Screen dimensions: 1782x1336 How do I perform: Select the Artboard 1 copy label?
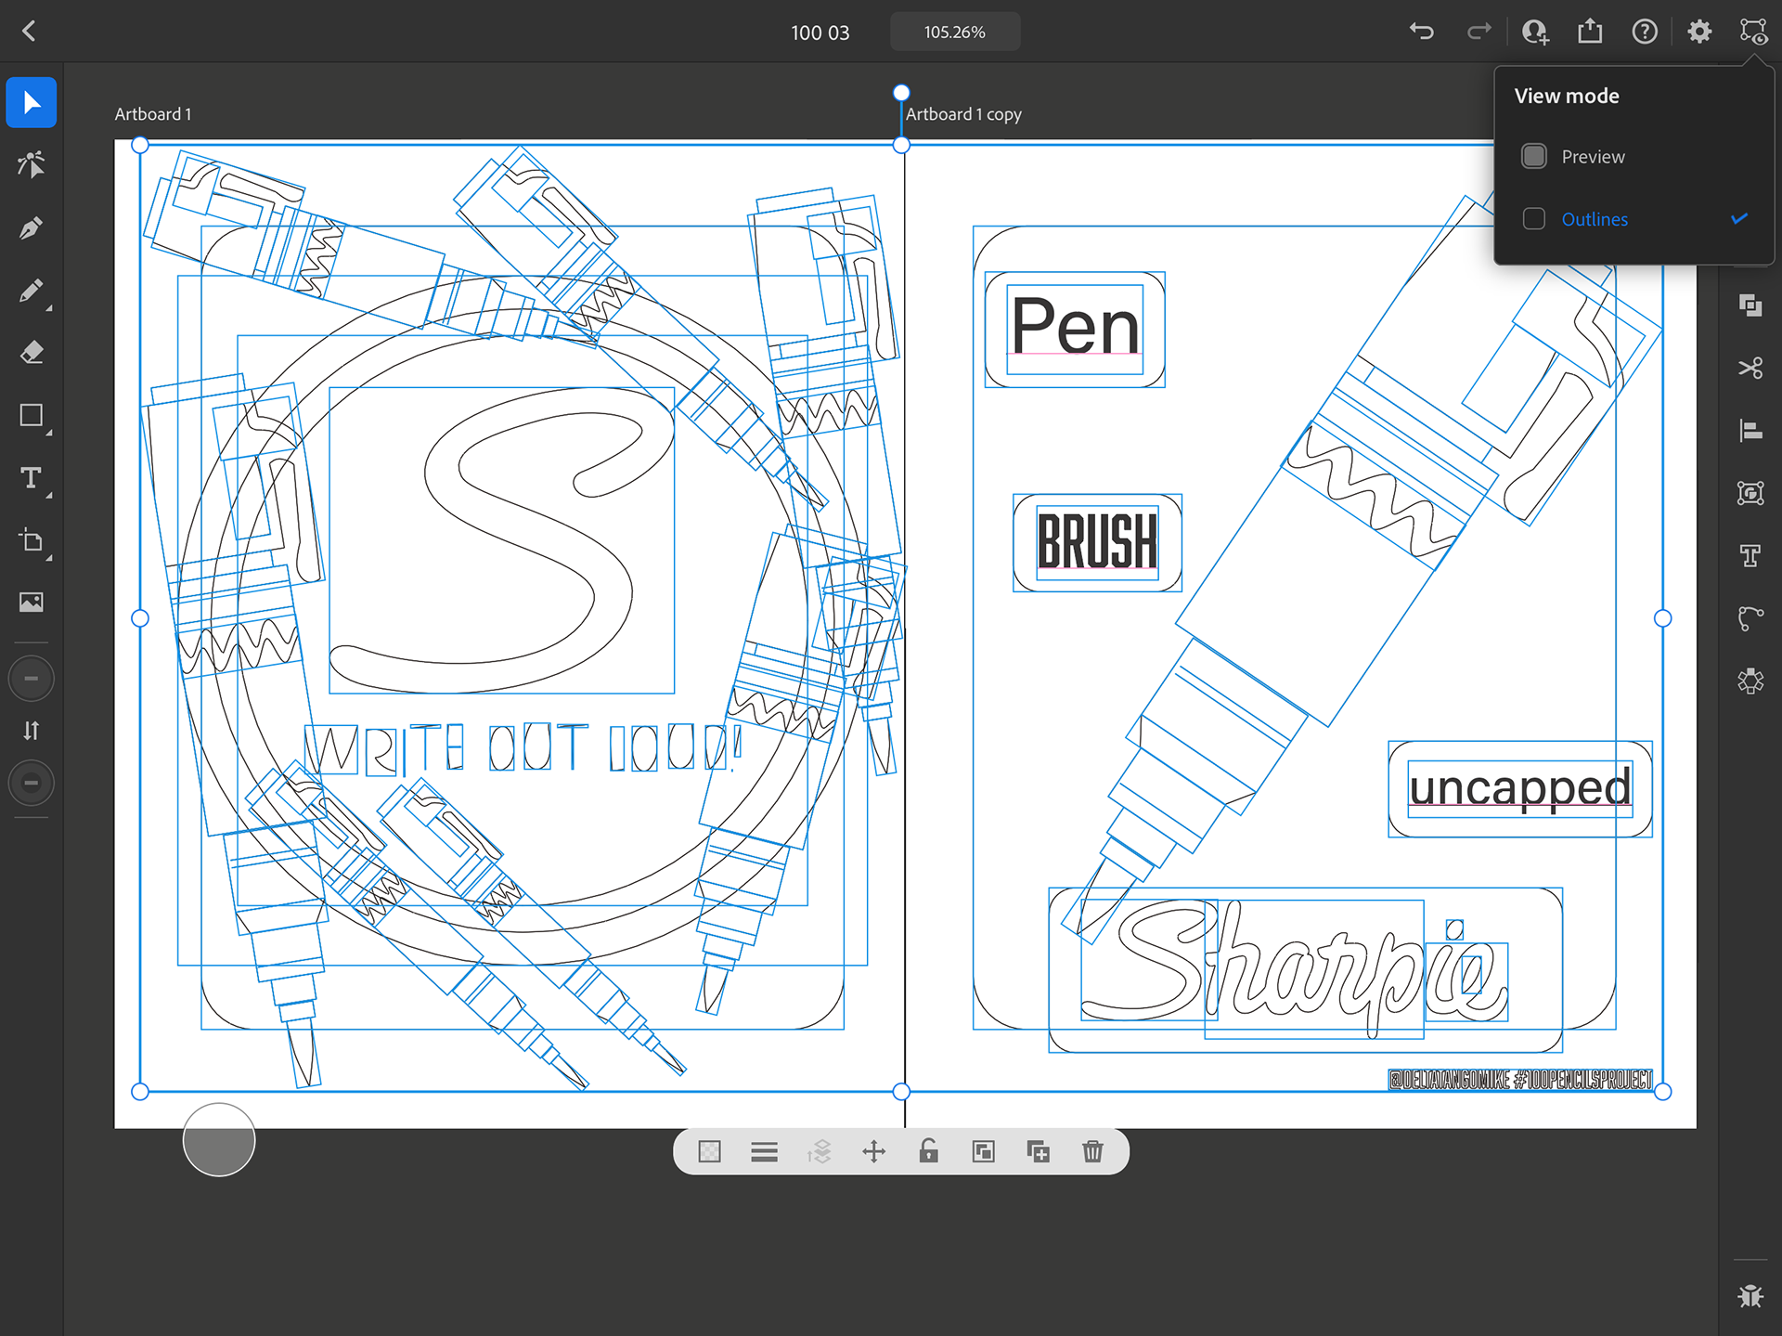(963, 114)
